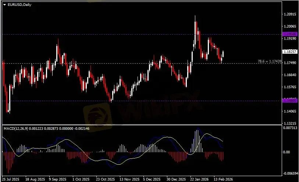The height and width of the screenshot is (182, 299).
Task: Click the 18 Aug 2025 date label
Action: point(35,179)
